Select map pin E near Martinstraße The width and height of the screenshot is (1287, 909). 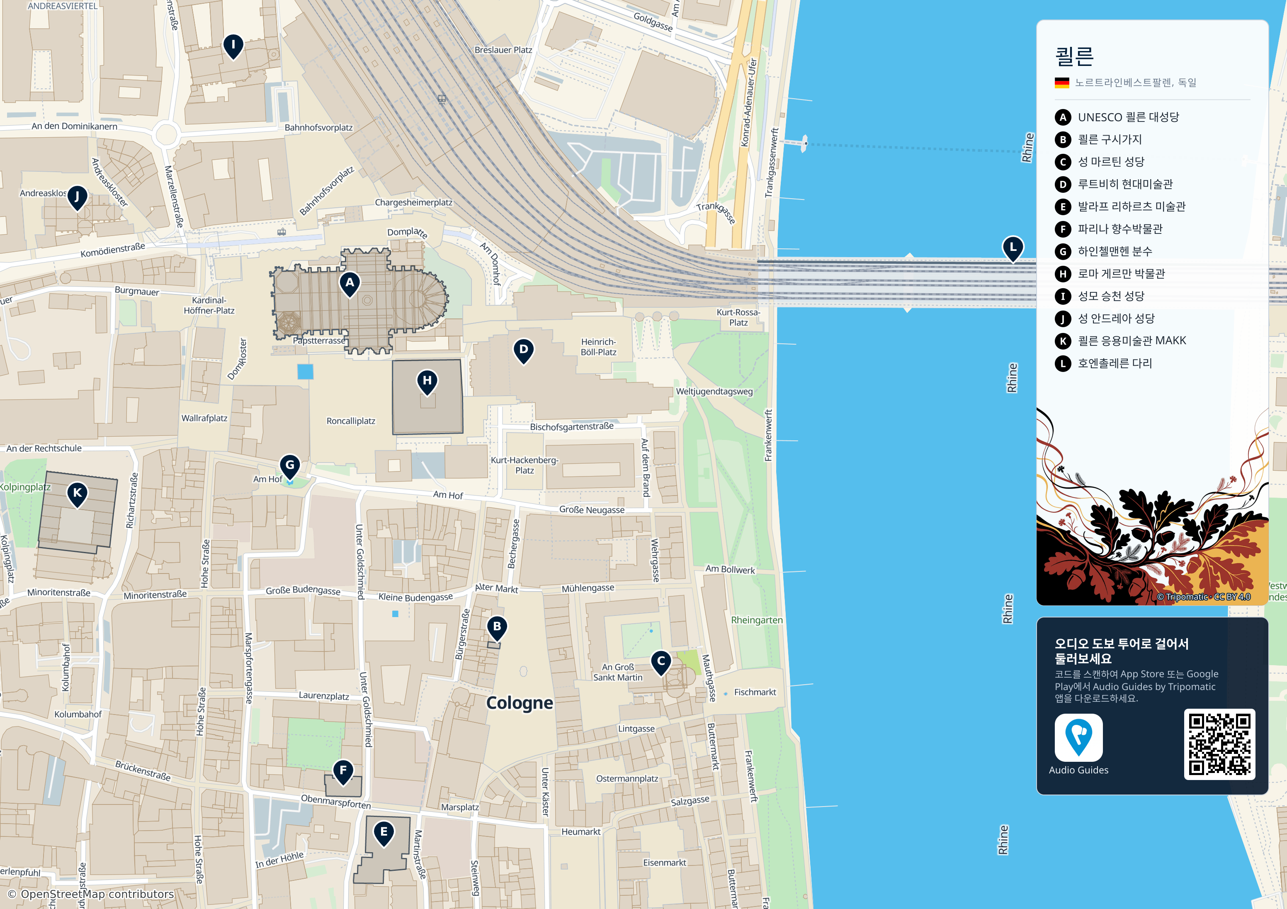tap(384, 833)
